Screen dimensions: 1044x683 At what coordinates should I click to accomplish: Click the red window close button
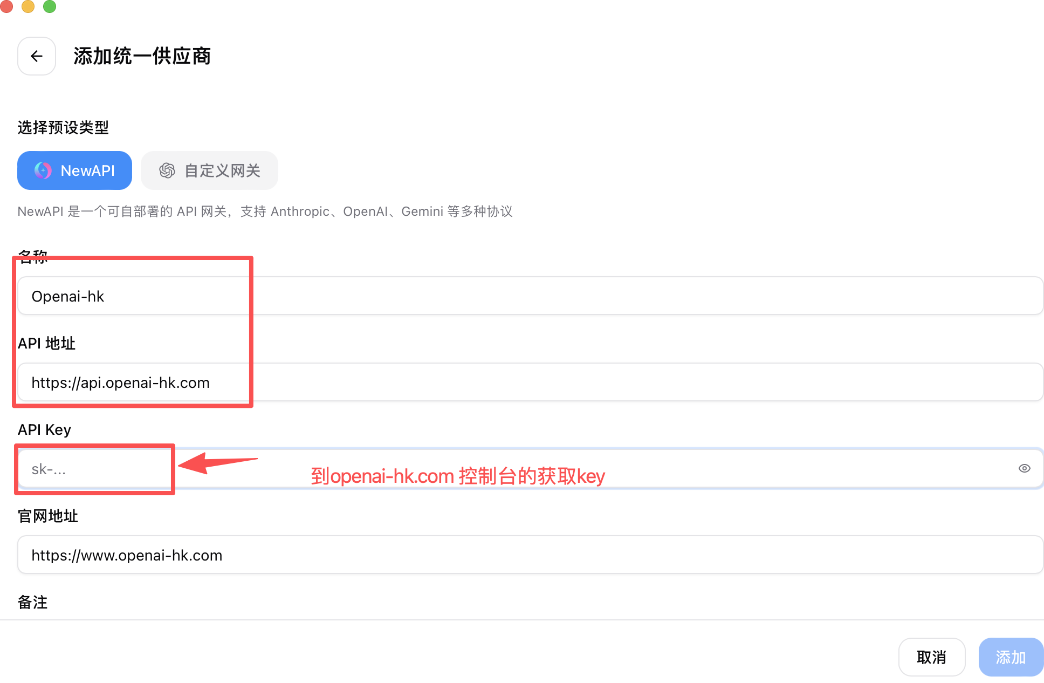pyautogui.click(x=6, y=6)
